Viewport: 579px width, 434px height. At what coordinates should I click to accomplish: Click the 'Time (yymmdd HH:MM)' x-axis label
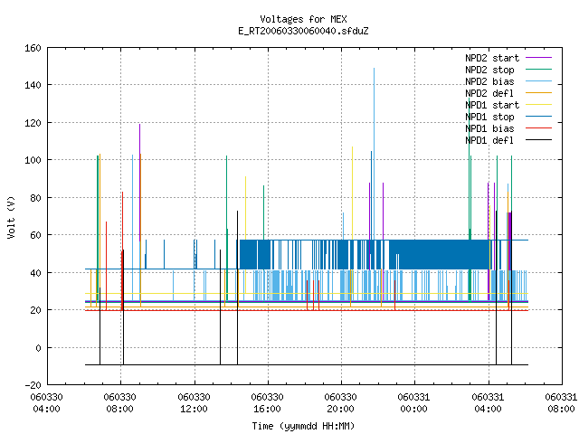303,426
